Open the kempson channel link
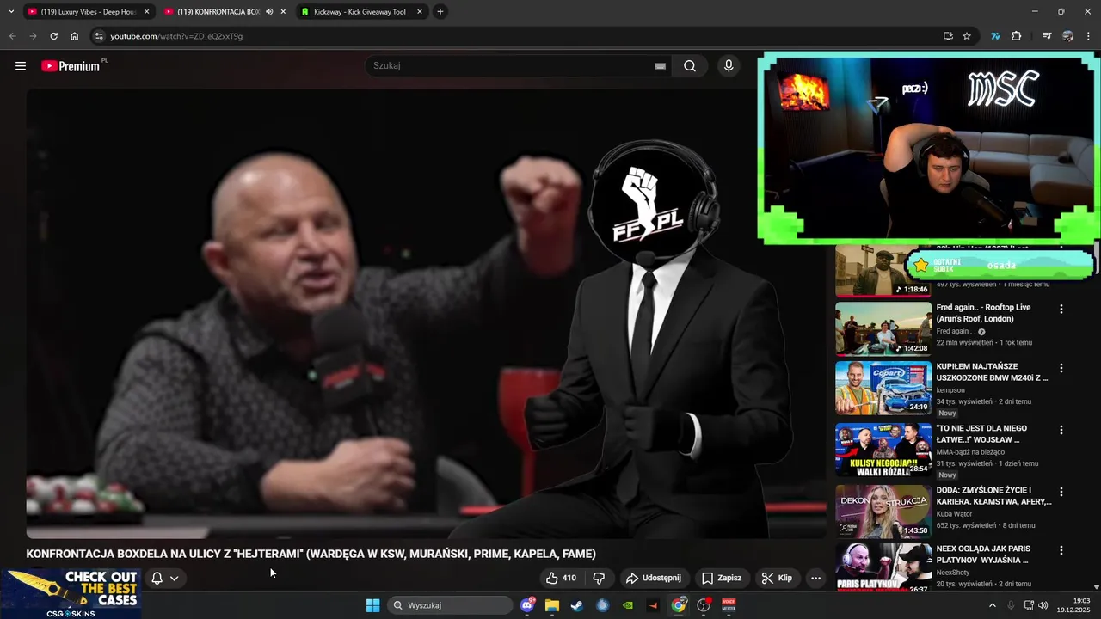The height and width of the screenshot is (619, 1101). tap(950, 390)
